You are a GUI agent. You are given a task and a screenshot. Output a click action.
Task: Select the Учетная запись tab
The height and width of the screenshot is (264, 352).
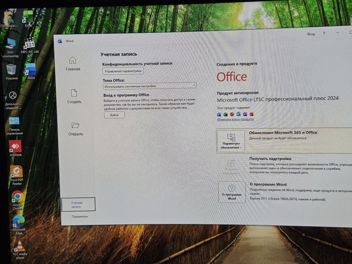tap(78, 204)
